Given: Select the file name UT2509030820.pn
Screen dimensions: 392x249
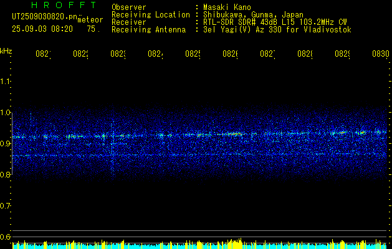Looking at the screenshot, I should (x=45, y=16).
